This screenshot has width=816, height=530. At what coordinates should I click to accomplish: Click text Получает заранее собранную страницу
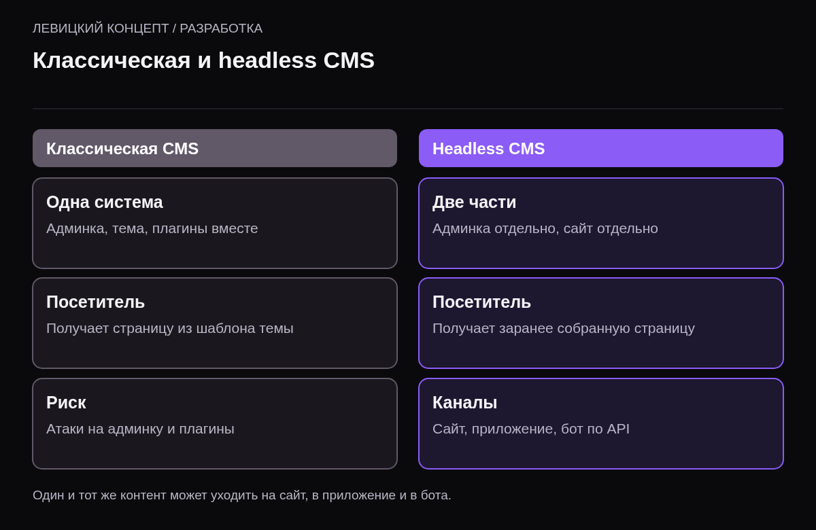[564, 328]
